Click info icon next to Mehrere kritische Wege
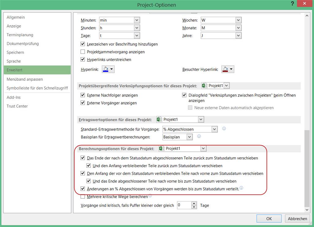The width and height of the screenshot is (314, 227). pos(150,196)
